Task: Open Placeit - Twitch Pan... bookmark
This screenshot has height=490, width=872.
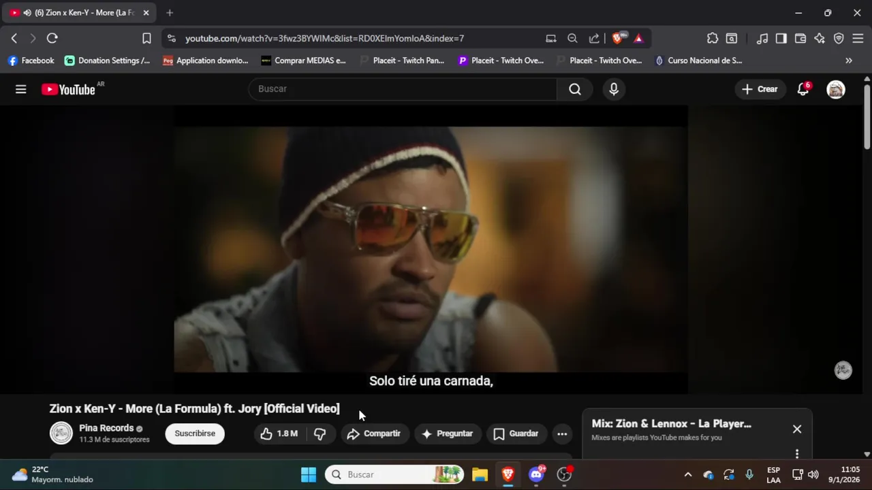Action: [x=401, y=61]
